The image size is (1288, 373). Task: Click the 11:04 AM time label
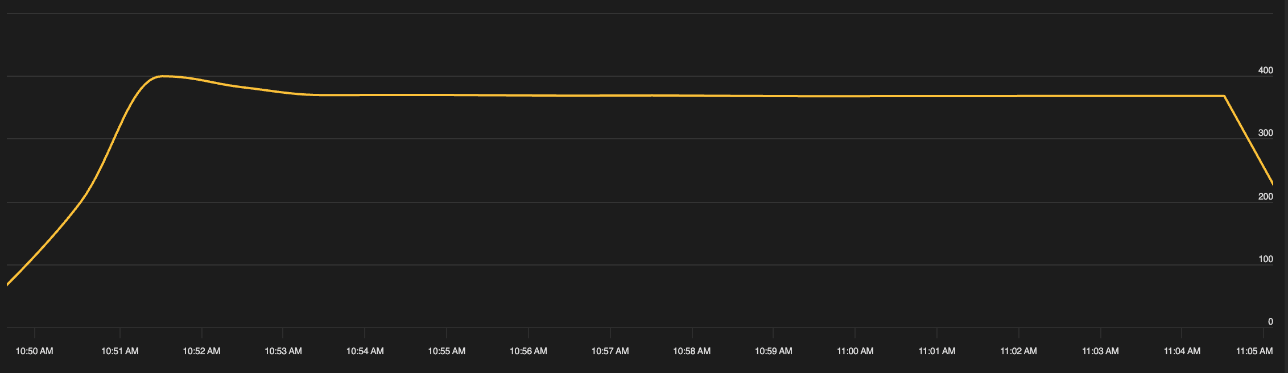coord(1182,351)
